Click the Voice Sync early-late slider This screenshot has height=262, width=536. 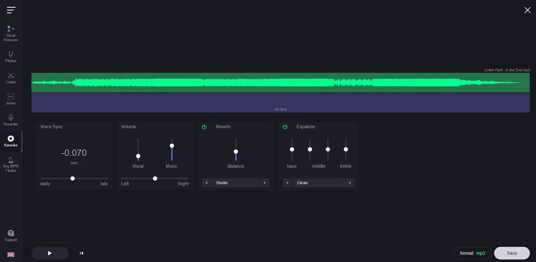73,179
